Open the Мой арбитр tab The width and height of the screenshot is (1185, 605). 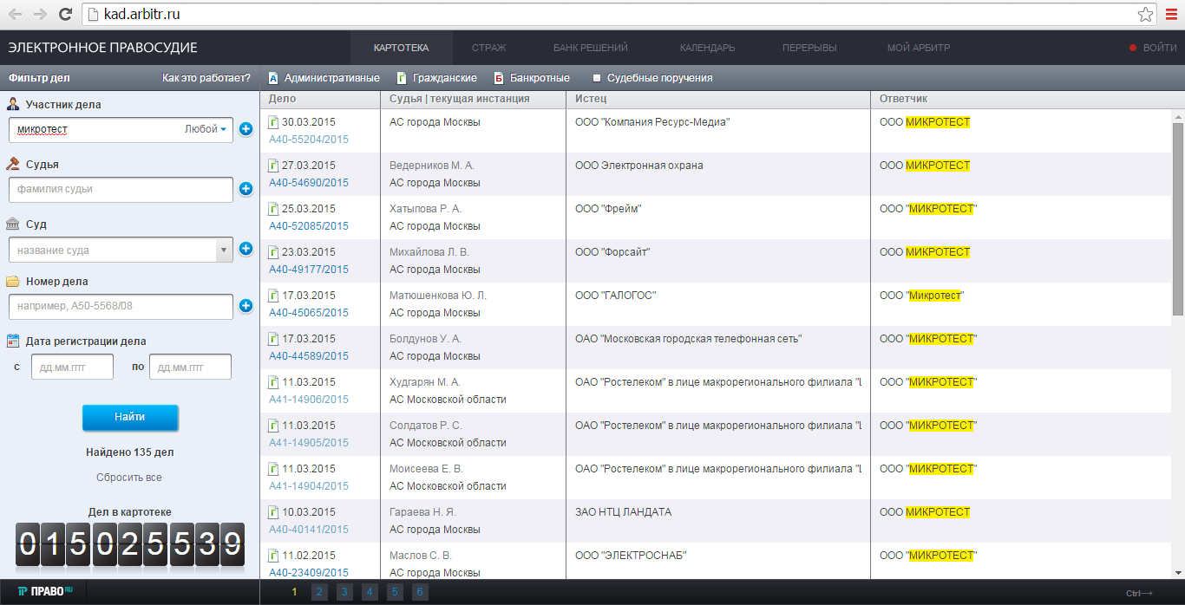919,48
